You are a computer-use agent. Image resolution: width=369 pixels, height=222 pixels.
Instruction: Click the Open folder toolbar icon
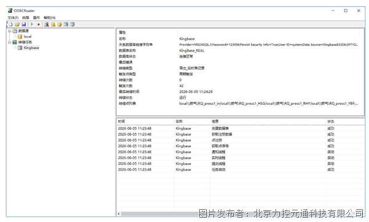[17, 25]
